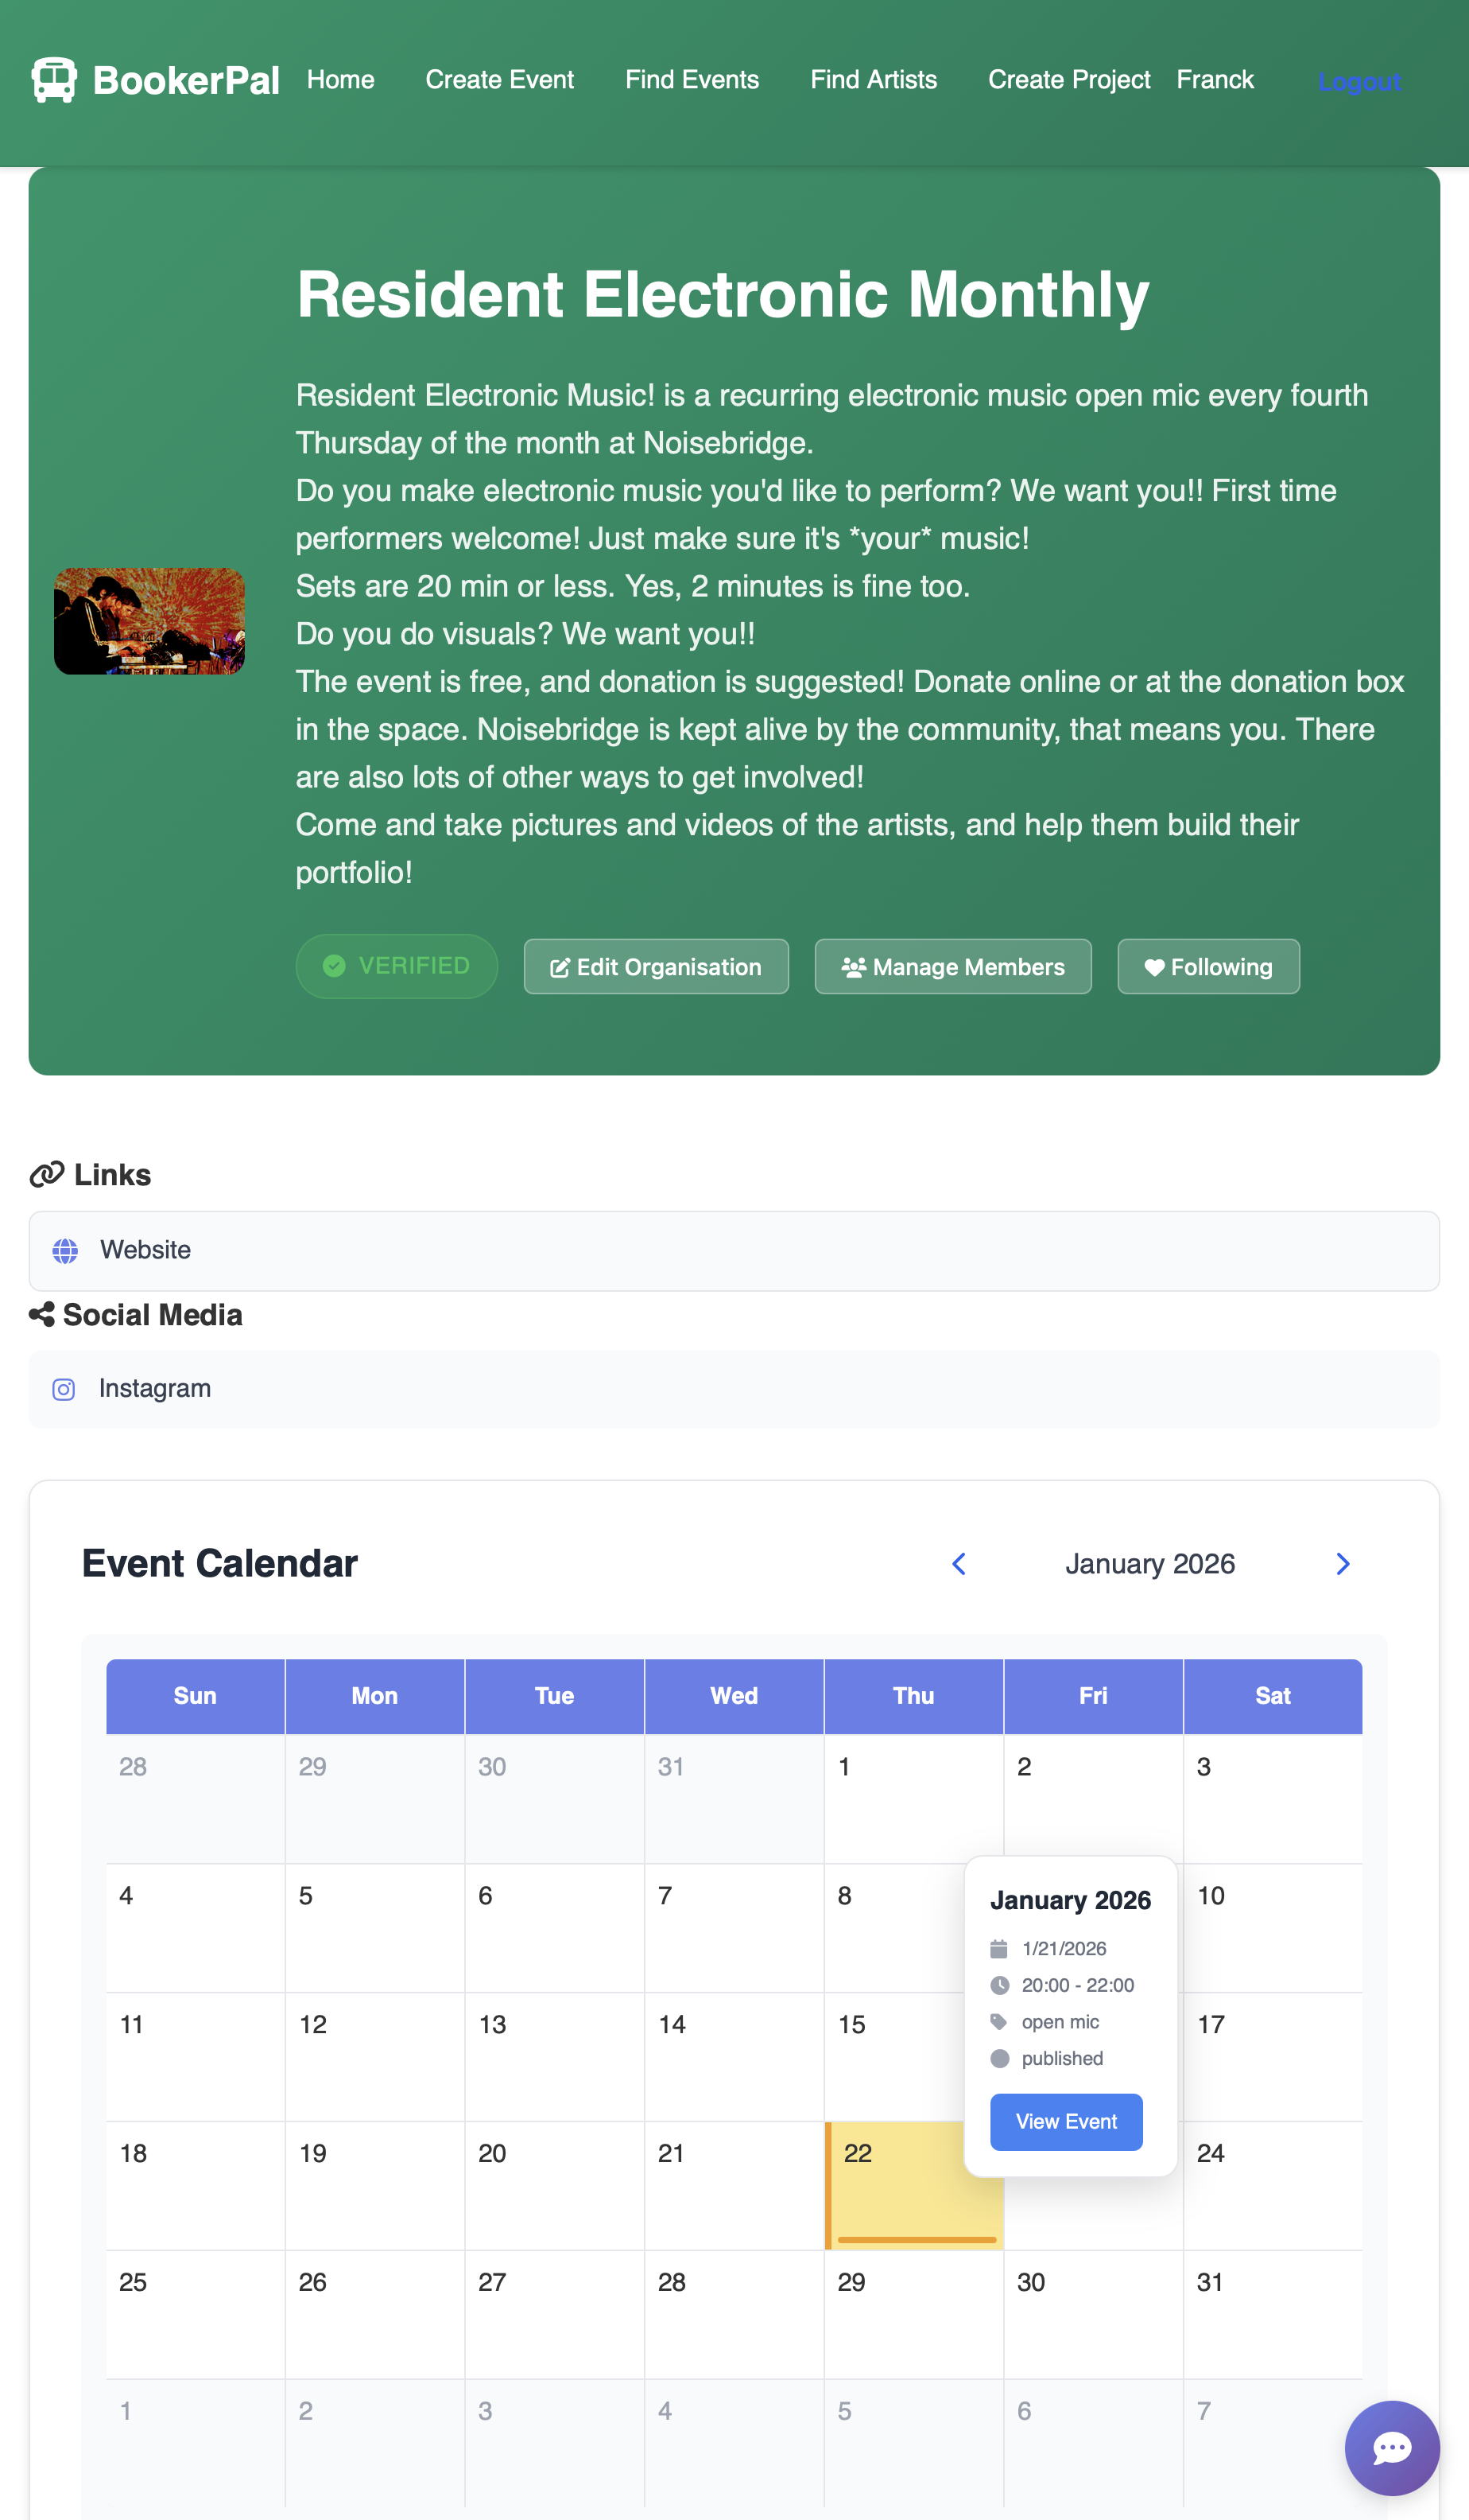
Task: Advance to February with right chevron
Action: point(1343,1563)
